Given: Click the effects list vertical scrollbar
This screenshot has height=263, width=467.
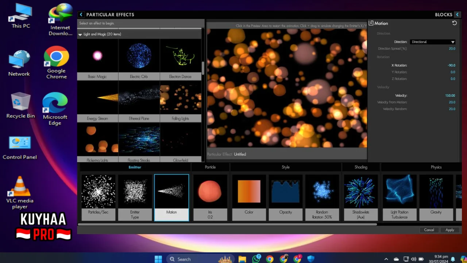Looking at the screenshot, I should click(203, 68).
